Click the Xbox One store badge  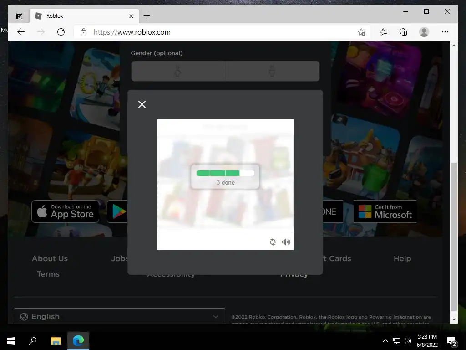coord(333,211)
